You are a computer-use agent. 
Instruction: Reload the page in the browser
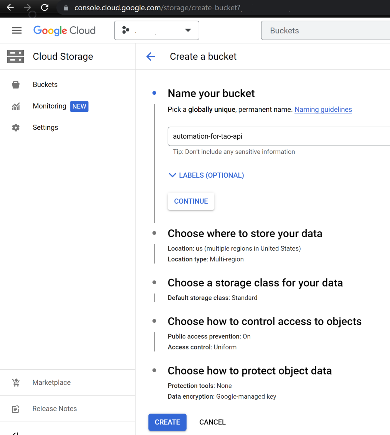tap(45, 8)
